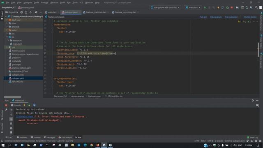Pin the run tab with the pin icon
Screen dimensions: 263x148
point(6,110)
